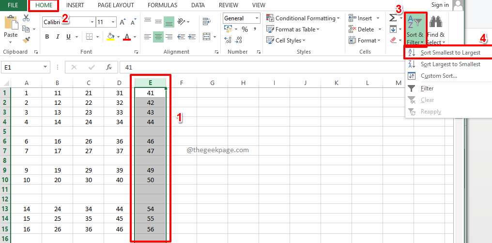Toggle Bold formatting

tap(47, 37)
